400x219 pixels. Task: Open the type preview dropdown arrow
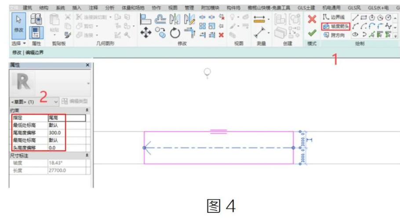pos(88,83)
